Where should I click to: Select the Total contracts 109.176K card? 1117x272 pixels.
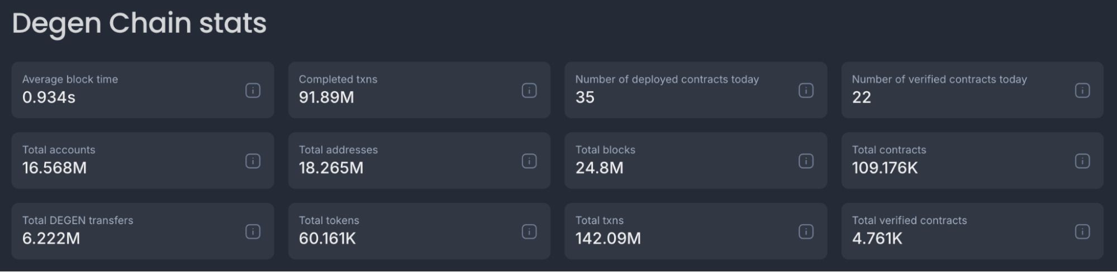(972, 161)
